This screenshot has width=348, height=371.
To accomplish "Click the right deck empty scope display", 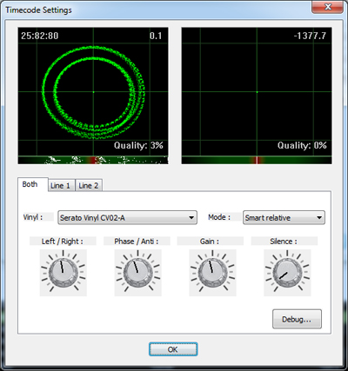I will coord(257,91).
